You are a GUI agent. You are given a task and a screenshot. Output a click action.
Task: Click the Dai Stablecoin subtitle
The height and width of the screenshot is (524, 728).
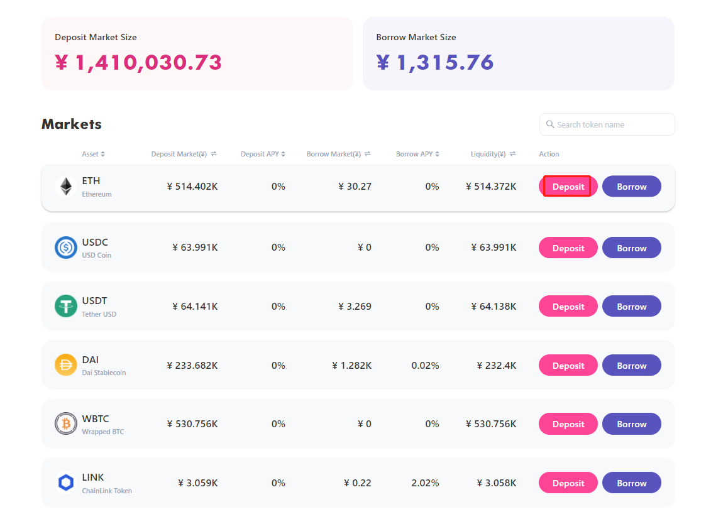(x=104, y=373)
